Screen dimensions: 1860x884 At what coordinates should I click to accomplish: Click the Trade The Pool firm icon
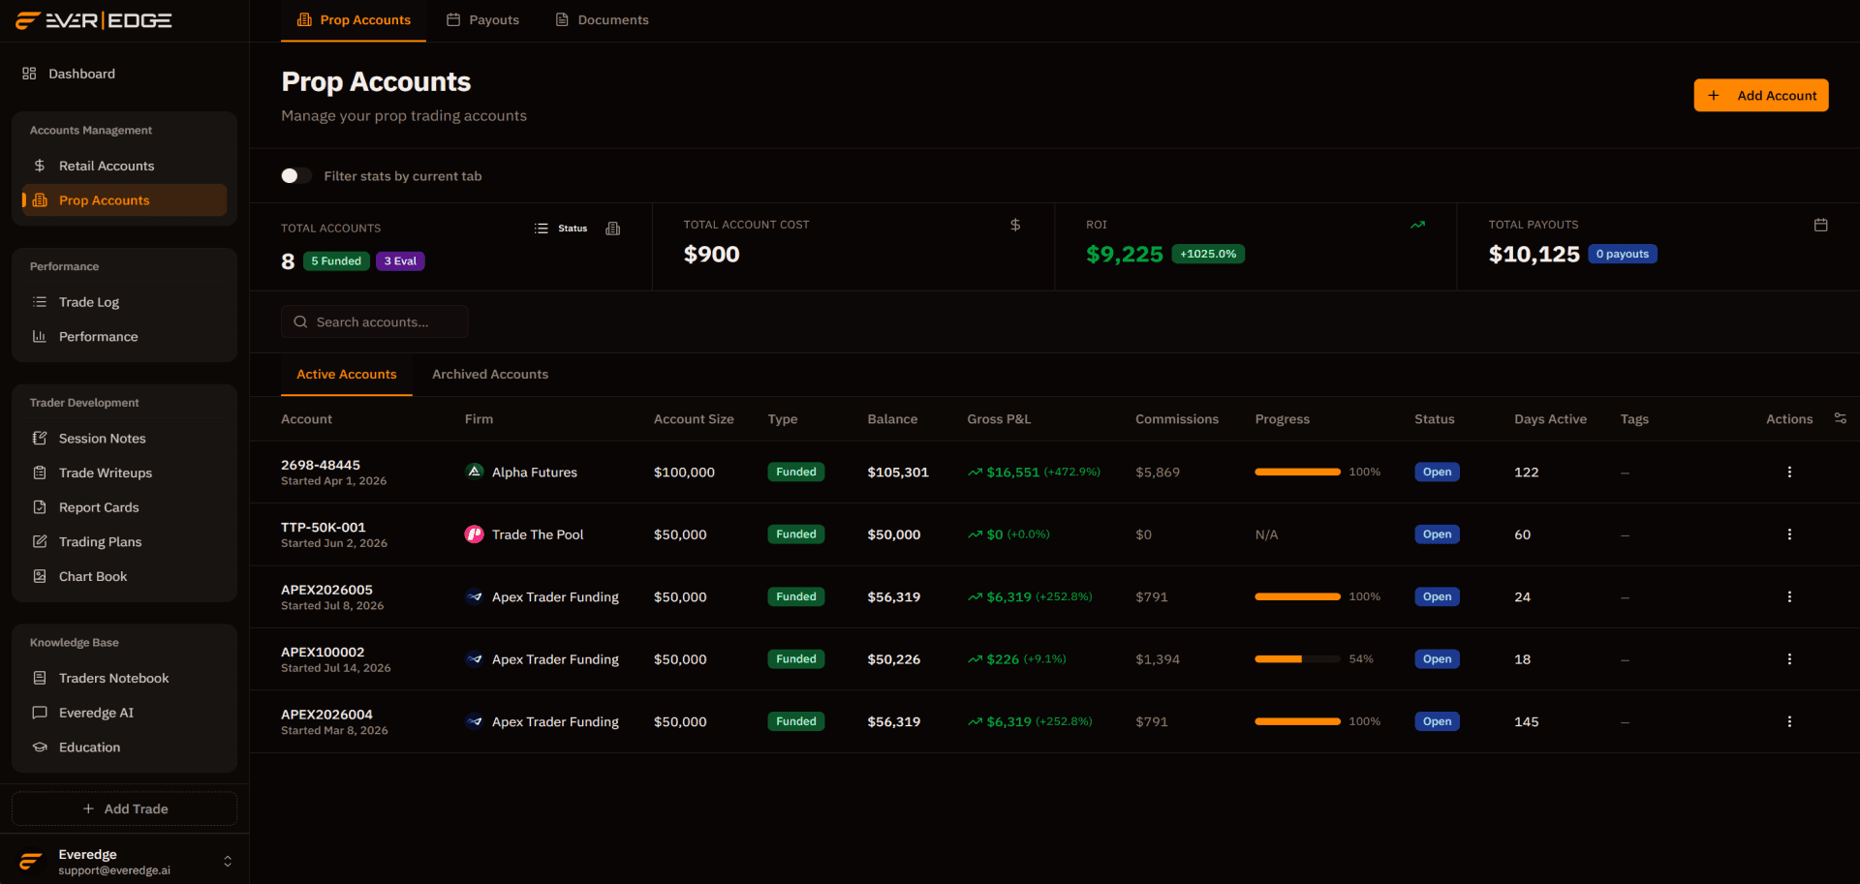click(475, 534)
